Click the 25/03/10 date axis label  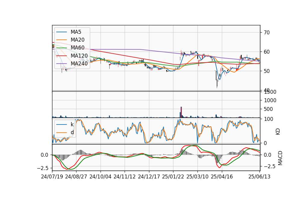click(197, 177)
